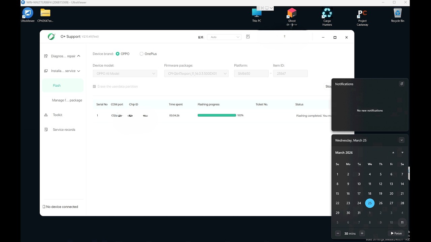Click the UltraViewer toolbar fullscreen arrows icon
This screenshot has height=242, width=431.
click(262, 8)
